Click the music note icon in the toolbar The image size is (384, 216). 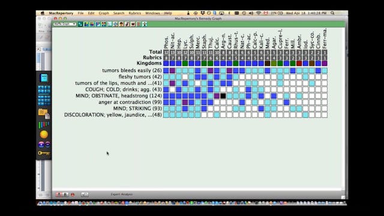[x=127, y=24]
